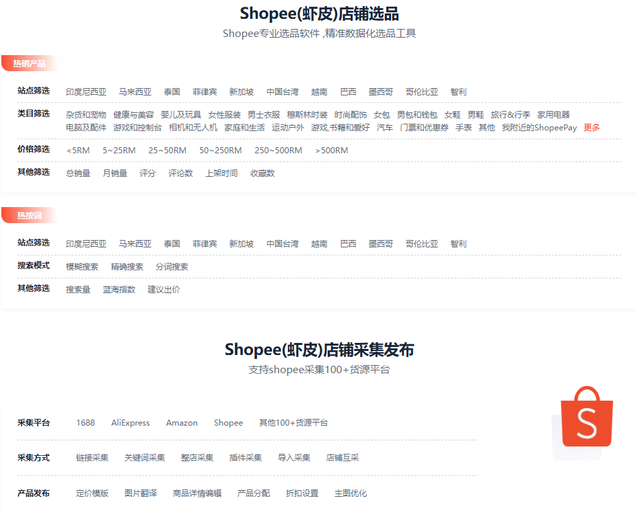Sort hot products by 月销量
The width and height of the screenshot is (636, 513).
click(x=115, y=173)
